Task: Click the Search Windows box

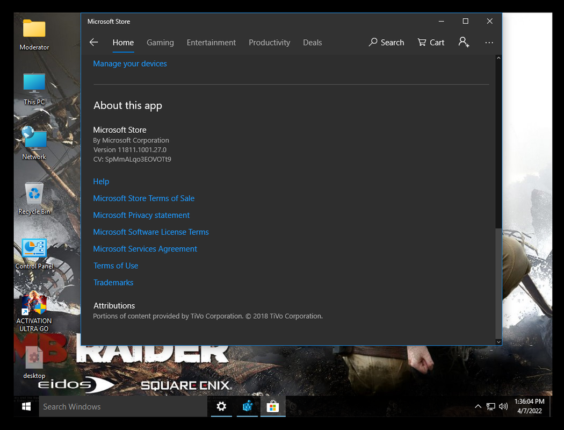Action: [x=123, y=406]
